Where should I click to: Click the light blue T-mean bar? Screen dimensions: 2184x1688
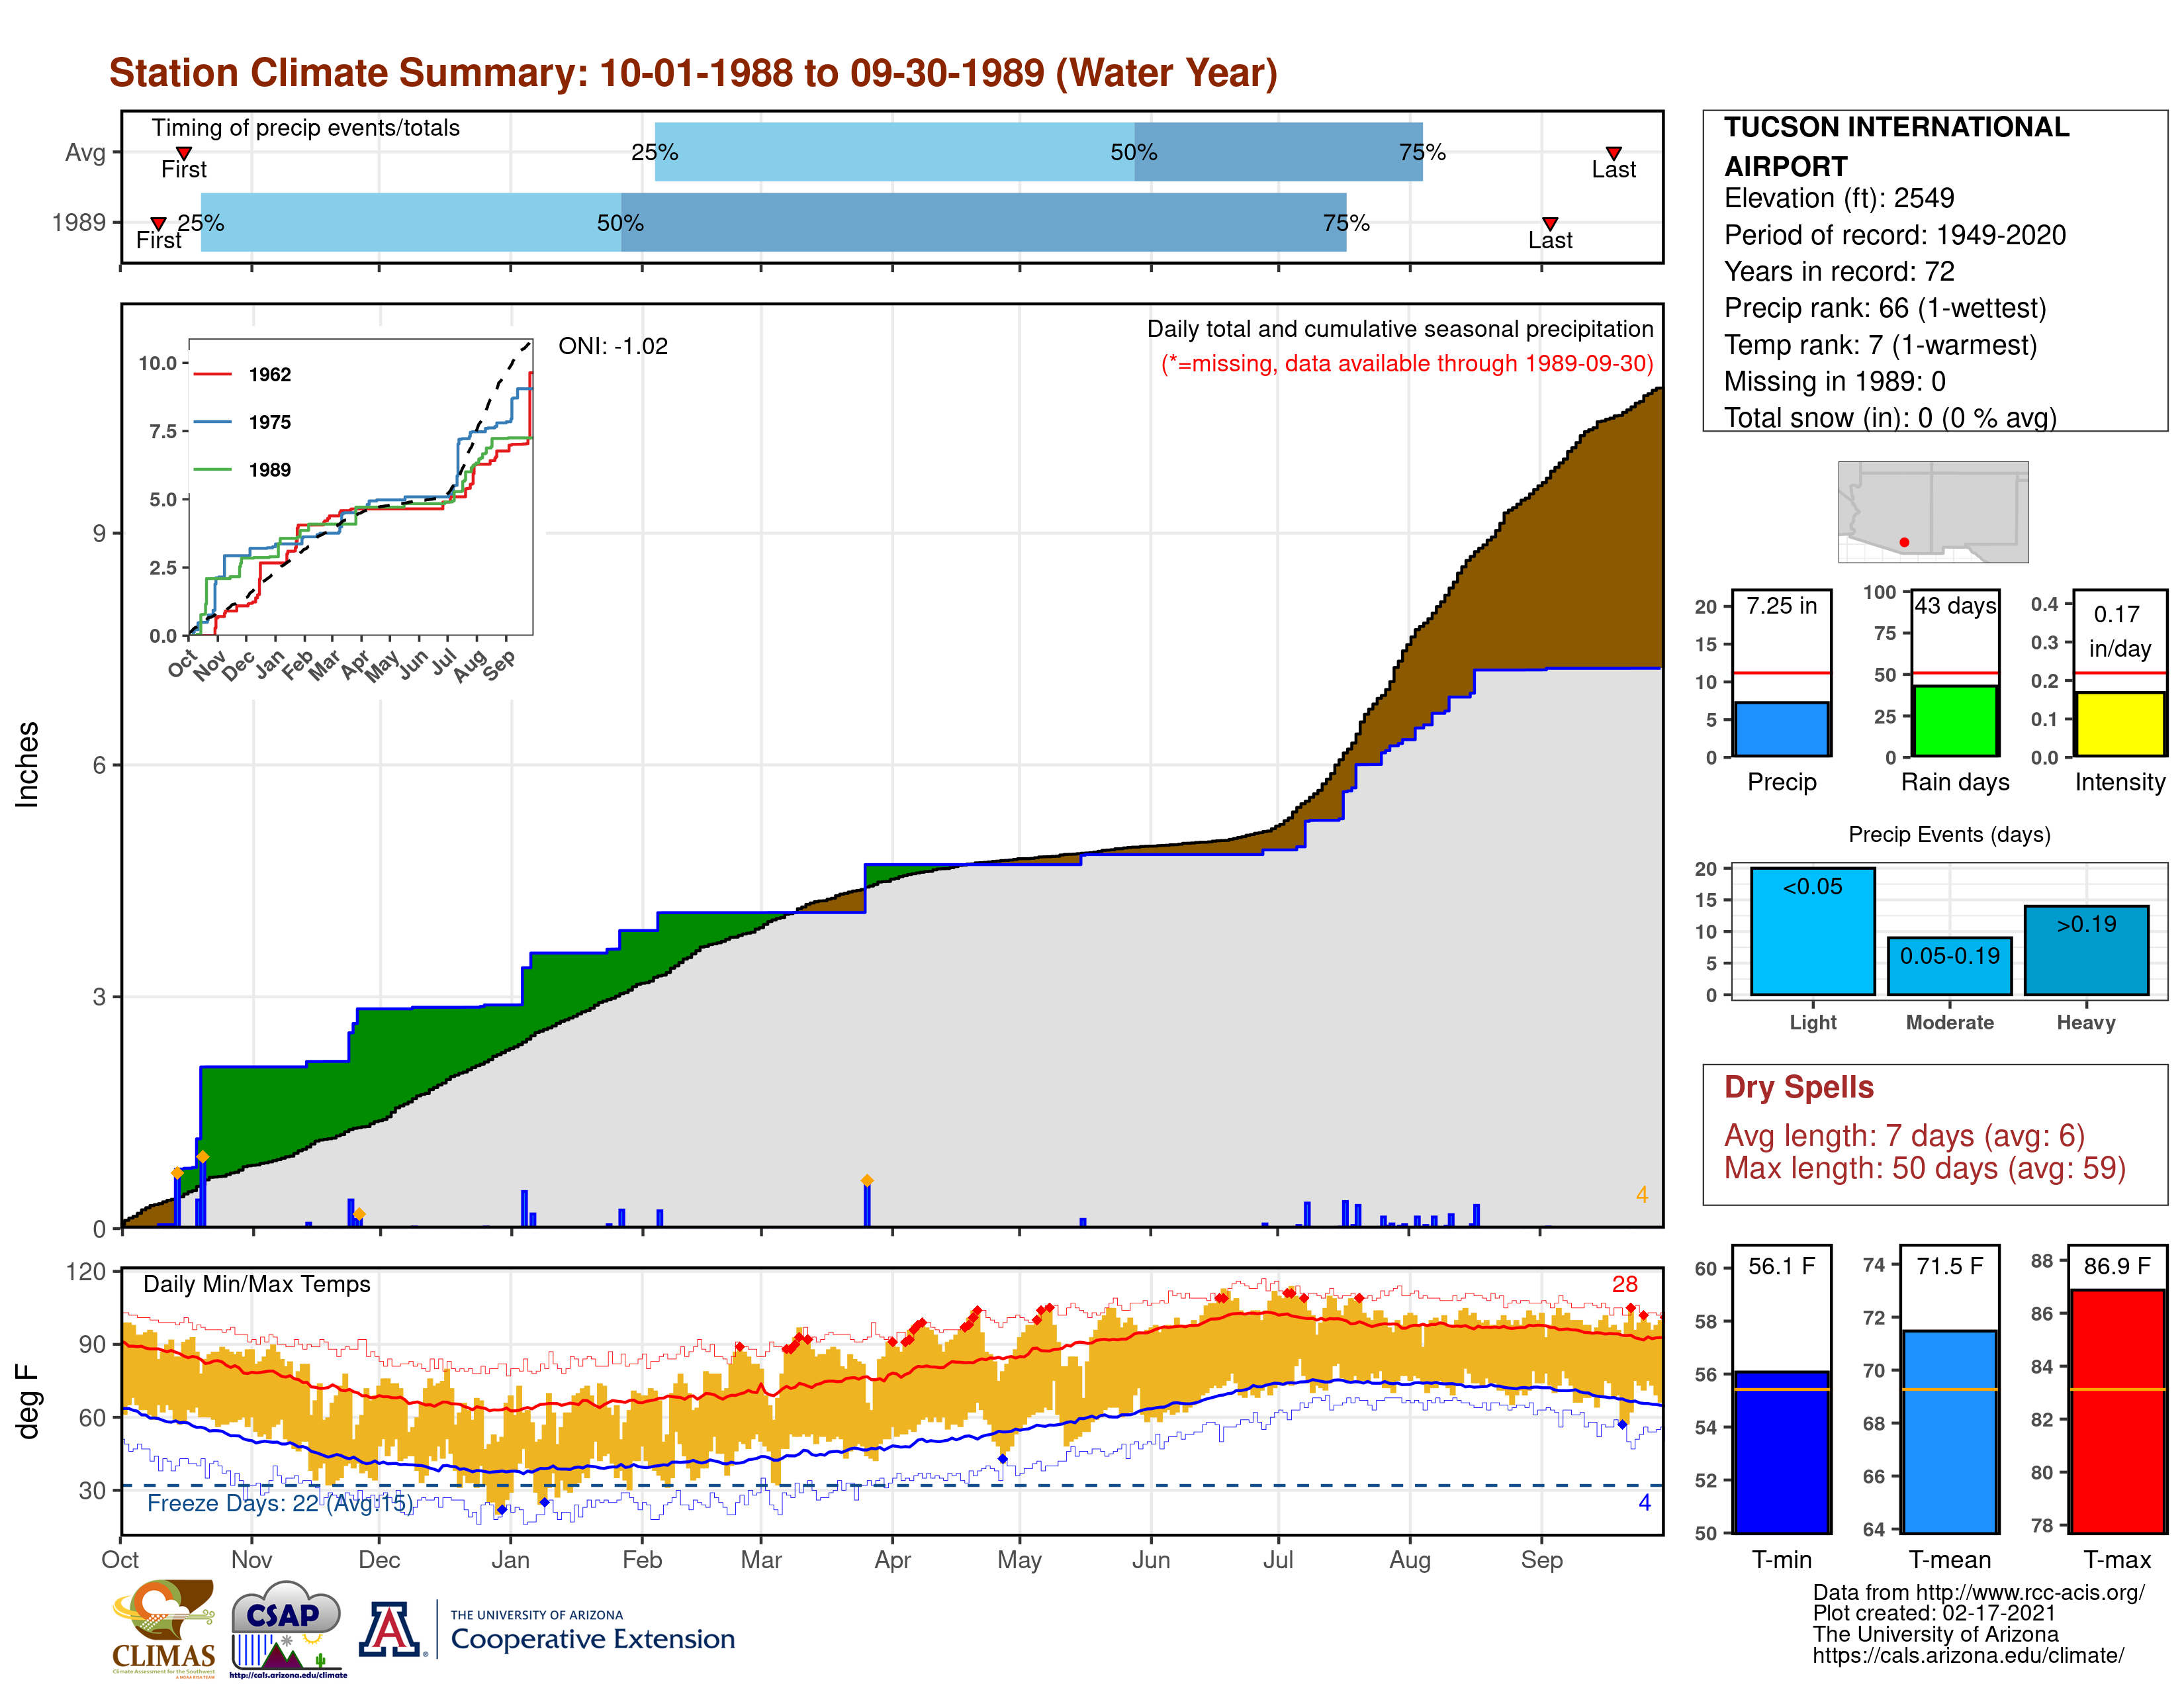click(x=1950, y=1431)
